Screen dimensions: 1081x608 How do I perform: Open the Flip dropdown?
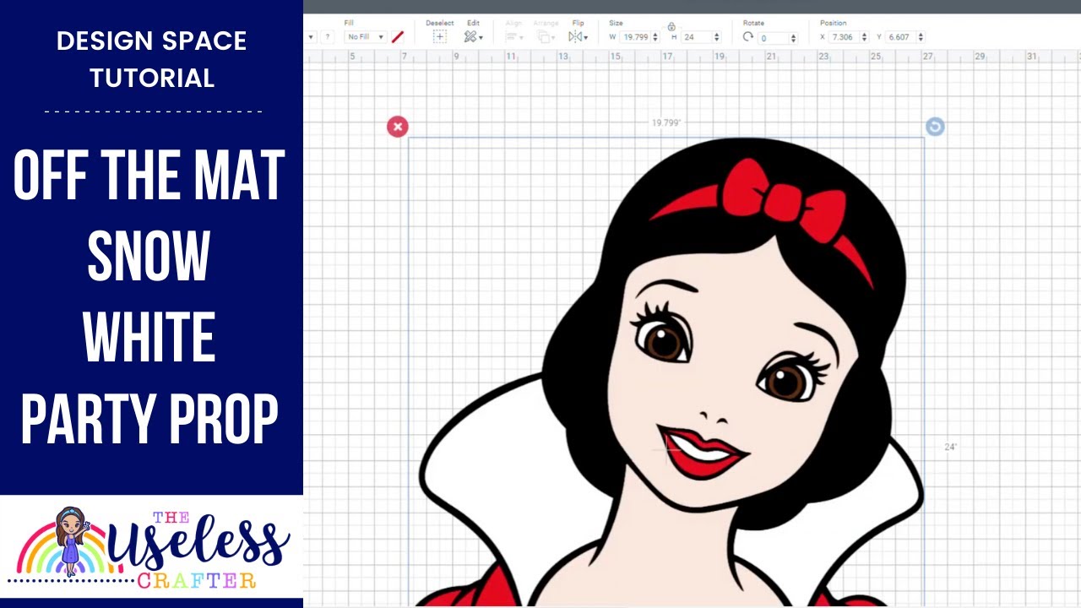(x=578, y=37)
